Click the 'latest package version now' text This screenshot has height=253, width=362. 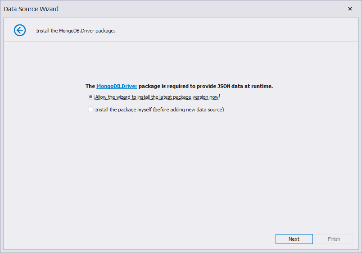tap(185, 97)
